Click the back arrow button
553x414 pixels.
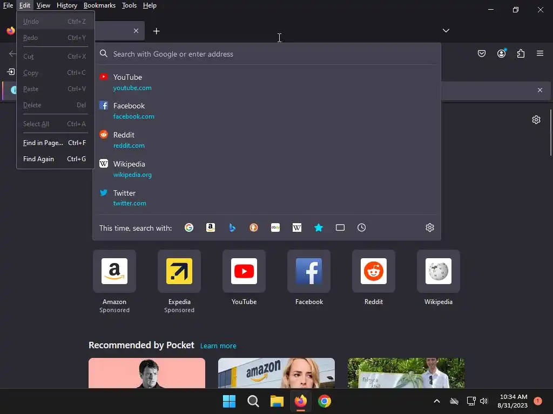[x=12, y=53]
